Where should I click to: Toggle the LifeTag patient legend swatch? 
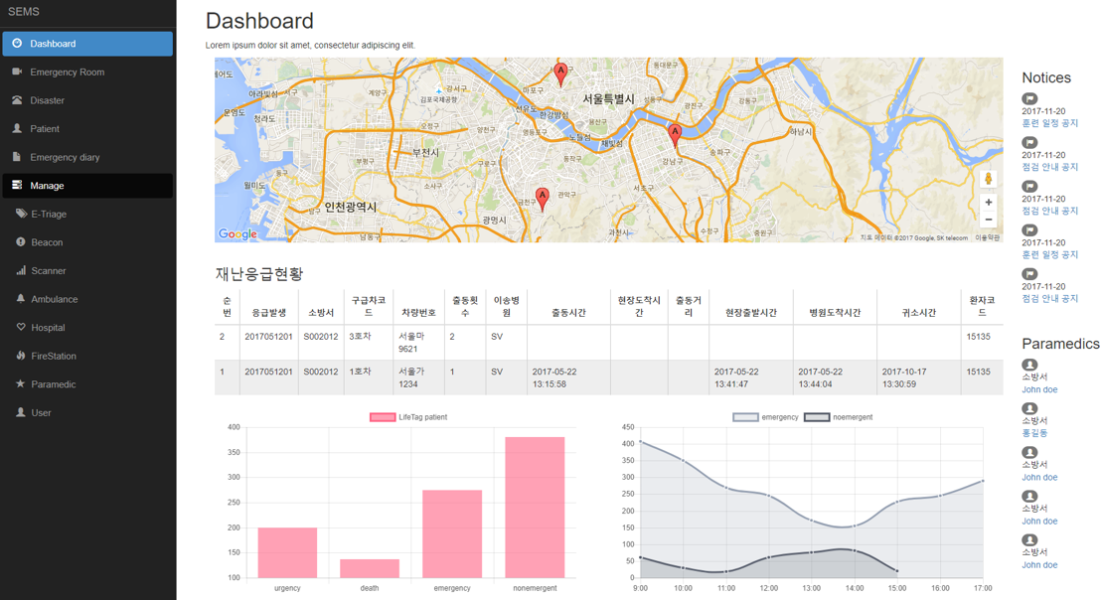pos(383,417)
